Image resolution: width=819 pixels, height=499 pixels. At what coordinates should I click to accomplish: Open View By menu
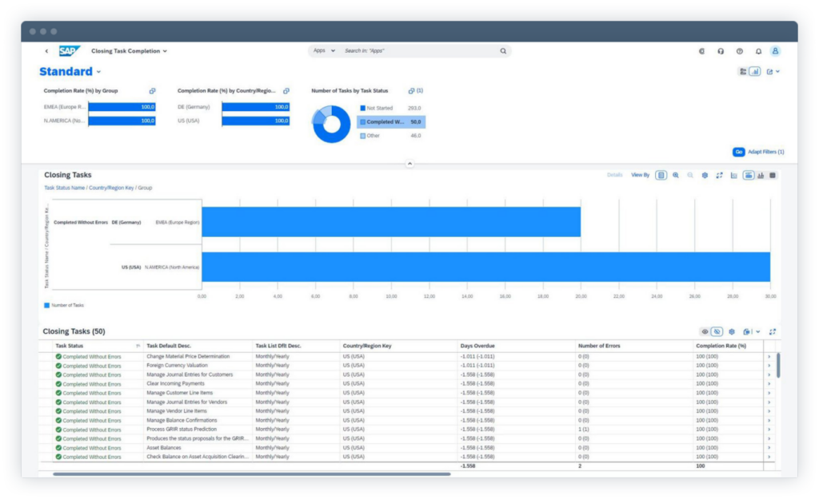pyautogui.click(x=640, y=175)
